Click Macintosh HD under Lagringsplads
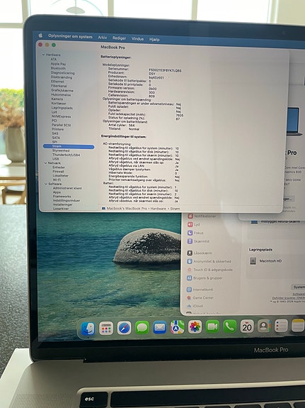Image resolution: width=305 pixels, height=408 pixels. click(x=270, y=260)
